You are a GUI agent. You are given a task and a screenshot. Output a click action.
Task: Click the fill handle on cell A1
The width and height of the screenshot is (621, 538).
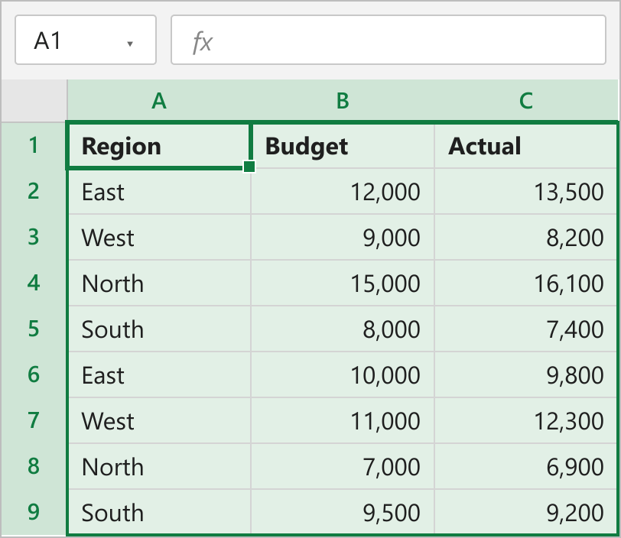tap(249, 167)
